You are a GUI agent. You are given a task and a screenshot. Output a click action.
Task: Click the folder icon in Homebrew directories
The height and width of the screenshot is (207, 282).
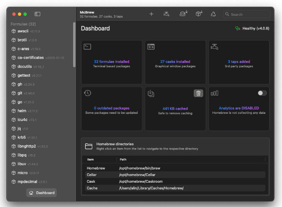(x=89, y=146)
